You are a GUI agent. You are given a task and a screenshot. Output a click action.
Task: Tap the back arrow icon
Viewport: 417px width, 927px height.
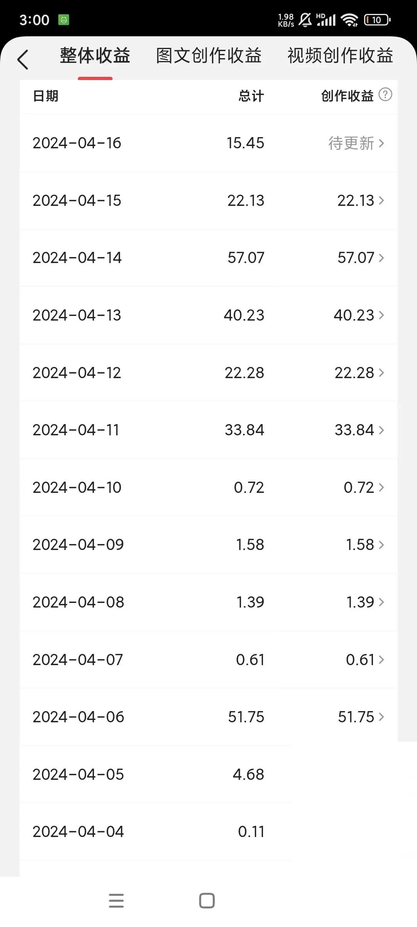(23, 59)
